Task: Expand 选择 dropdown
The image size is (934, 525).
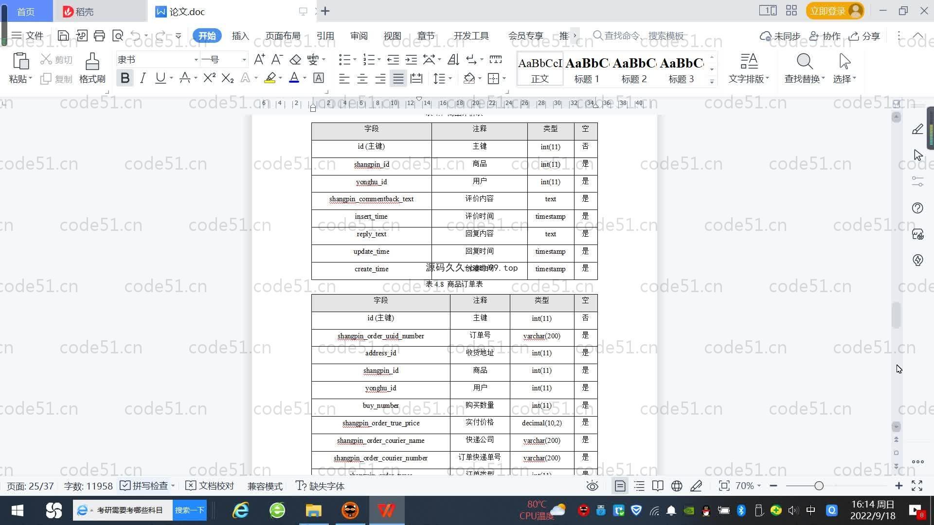Action: (x=844, y=79)
